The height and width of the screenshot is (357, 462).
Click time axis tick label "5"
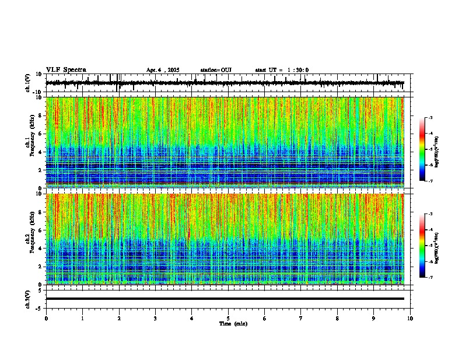pos(228,318)
